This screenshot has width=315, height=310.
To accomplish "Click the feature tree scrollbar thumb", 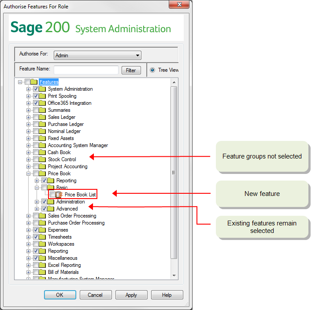I will pyautogui.click(x=174, y=173).
